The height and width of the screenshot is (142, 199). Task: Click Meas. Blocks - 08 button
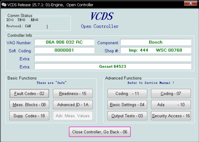tap(29, 105)
